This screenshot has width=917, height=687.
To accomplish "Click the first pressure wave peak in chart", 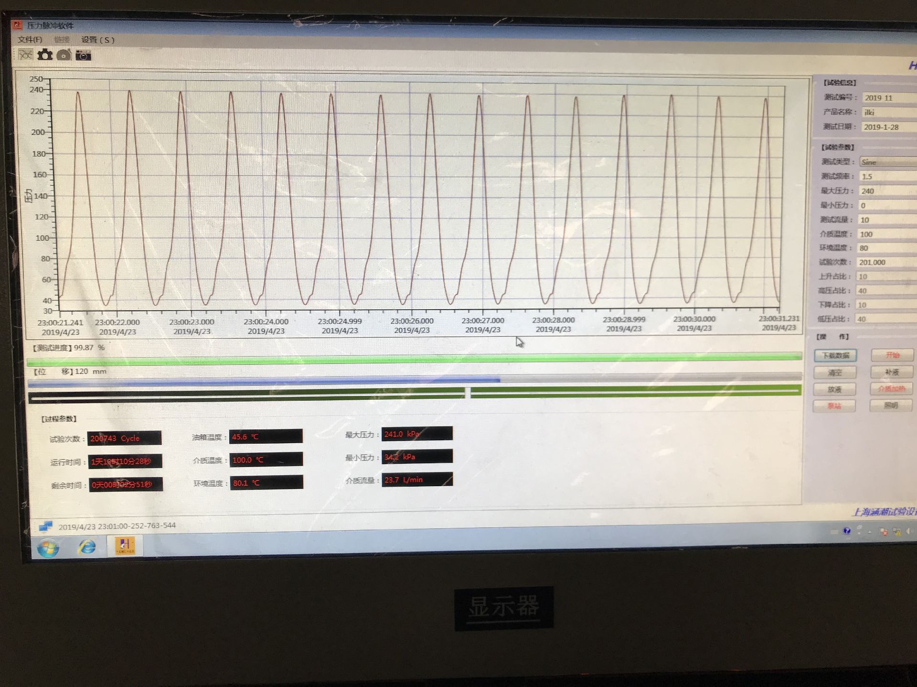I will 78,93.
